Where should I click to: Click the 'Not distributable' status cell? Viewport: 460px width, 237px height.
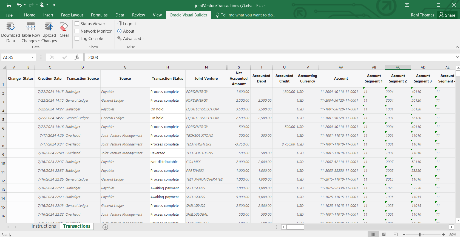pos(167,162)
